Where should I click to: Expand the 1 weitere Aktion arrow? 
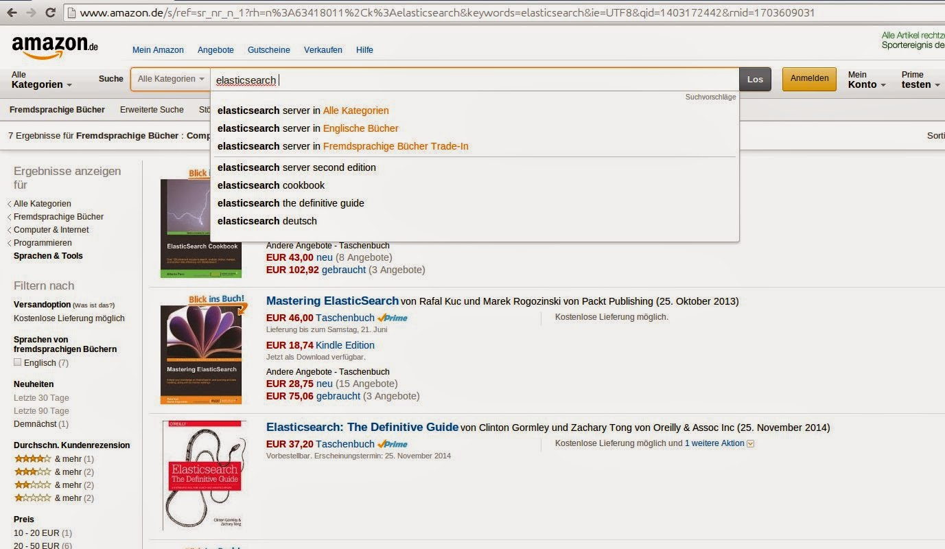[x=751, y=444]
